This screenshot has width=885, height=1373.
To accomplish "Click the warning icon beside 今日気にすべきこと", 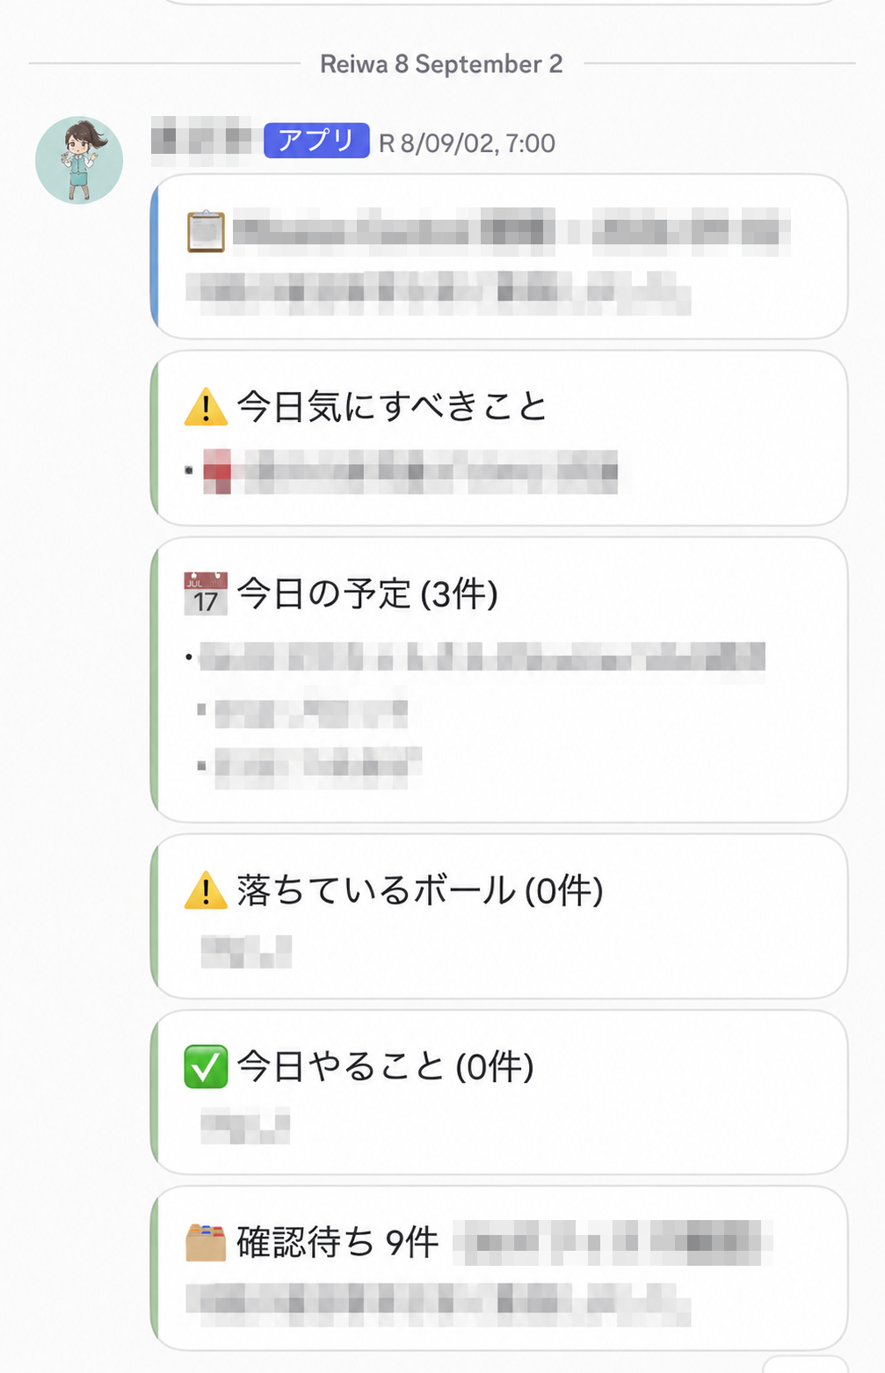I will [x=206, y=407].
